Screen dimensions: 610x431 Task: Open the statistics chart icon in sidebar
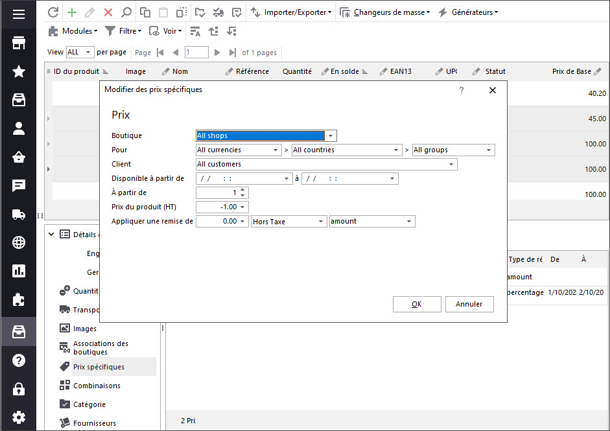click(19, 271)
